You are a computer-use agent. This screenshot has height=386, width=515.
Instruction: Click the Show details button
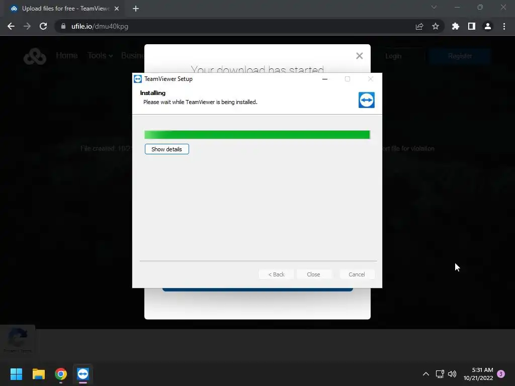click(166, 149)
